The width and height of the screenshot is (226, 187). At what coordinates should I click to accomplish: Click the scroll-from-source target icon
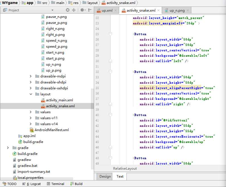(68, 10)
